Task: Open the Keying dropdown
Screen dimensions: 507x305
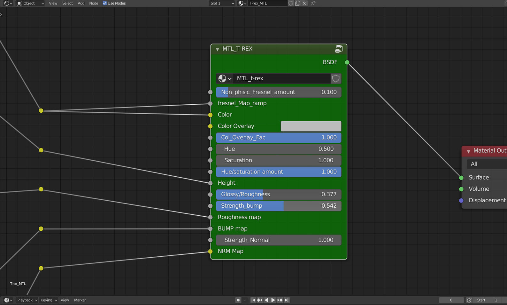Action: (49, 300)
